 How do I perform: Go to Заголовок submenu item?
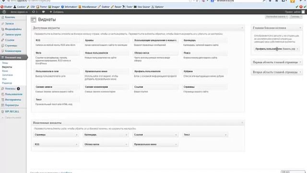point(8,75)
